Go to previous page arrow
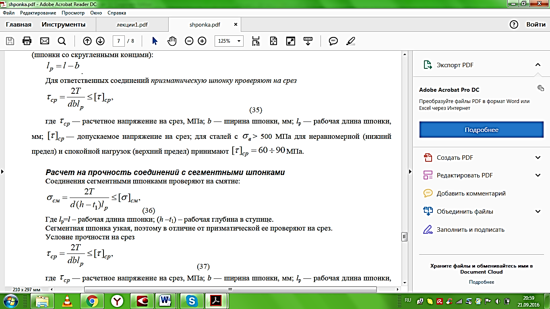The image size is (550, 309). tap(87, 41)
